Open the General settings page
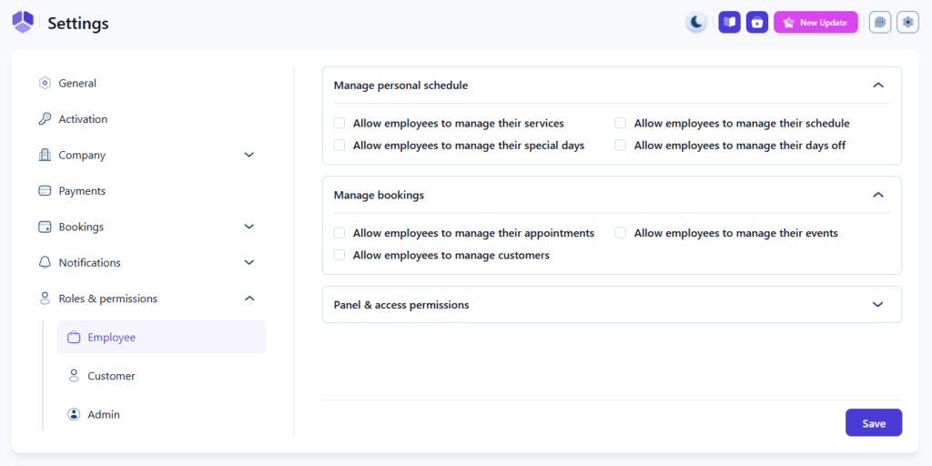The image size is (932, 466). (x=77, y=84)
